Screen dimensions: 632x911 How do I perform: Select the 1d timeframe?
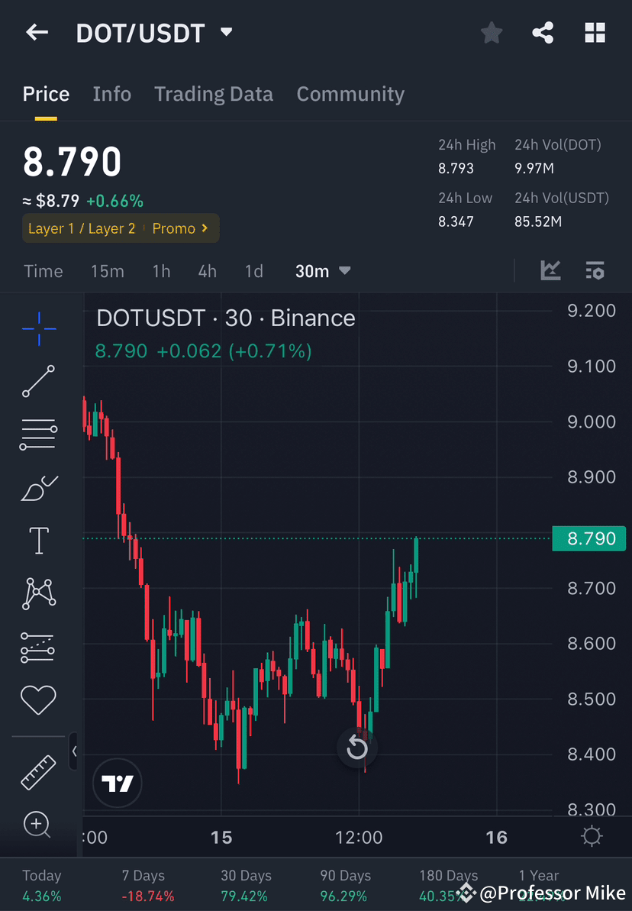[253, 270]
